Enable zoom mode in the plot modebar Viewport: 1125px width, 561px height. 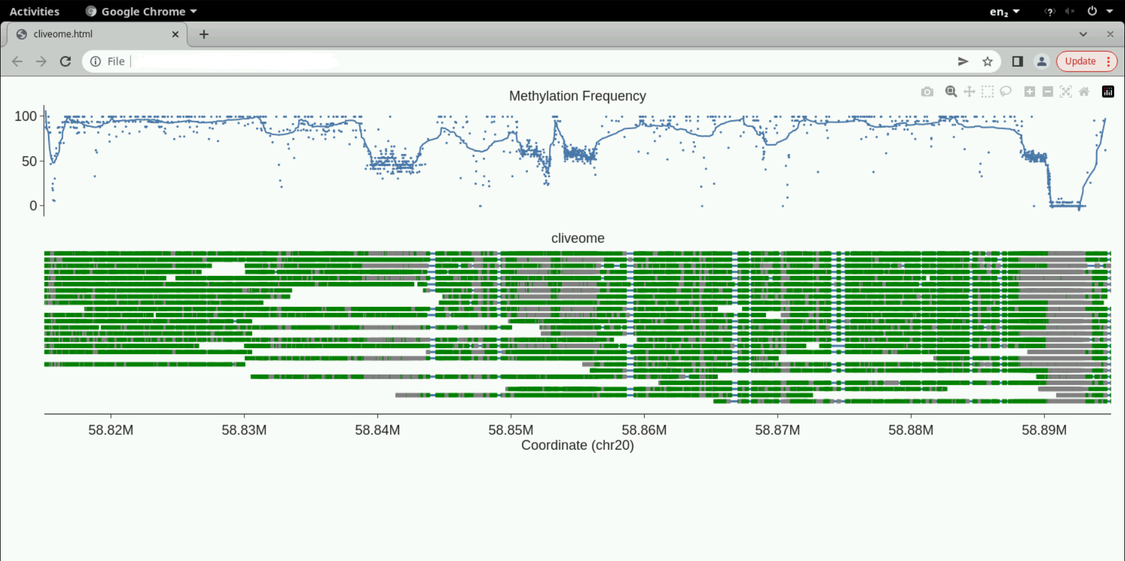[951, 91]
